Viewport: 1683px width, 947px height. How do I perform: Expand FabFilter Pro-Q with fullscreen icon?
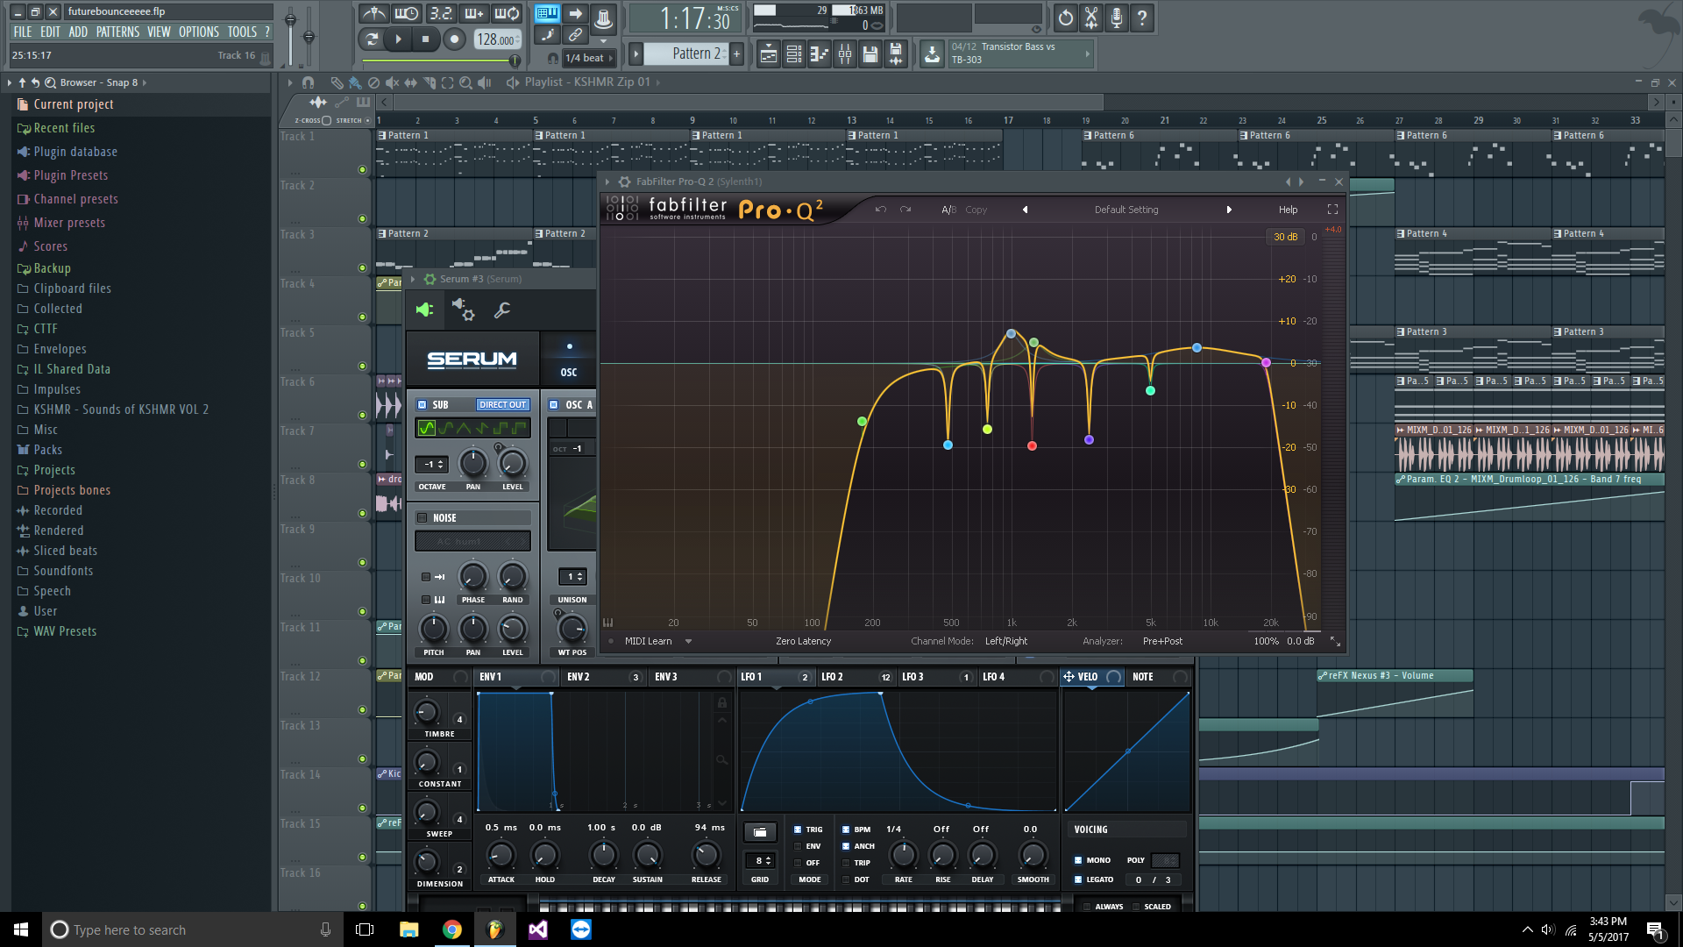pyautogui.click(x=1331, y=210)
